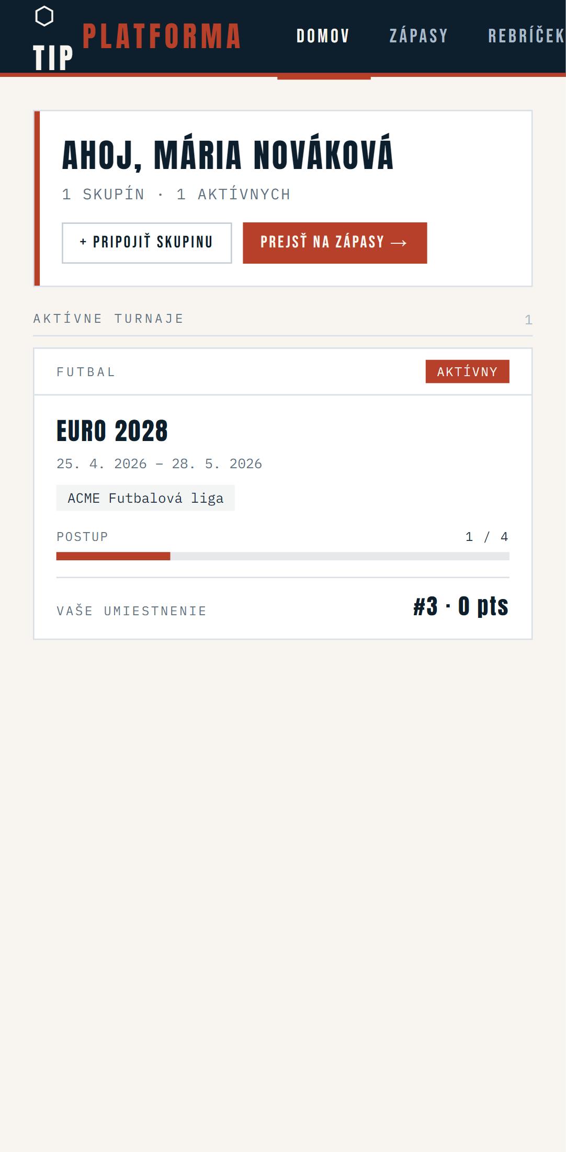566x1152 pixels.
Task: Click the #3 · 0 pts ranking
Action: (x=460, y=607)
